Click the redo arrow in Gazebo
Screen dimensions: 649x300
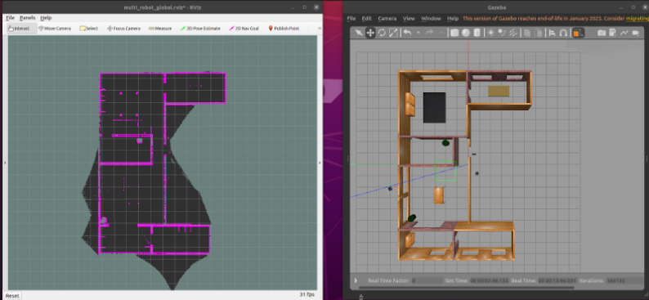tap(430, 33)
